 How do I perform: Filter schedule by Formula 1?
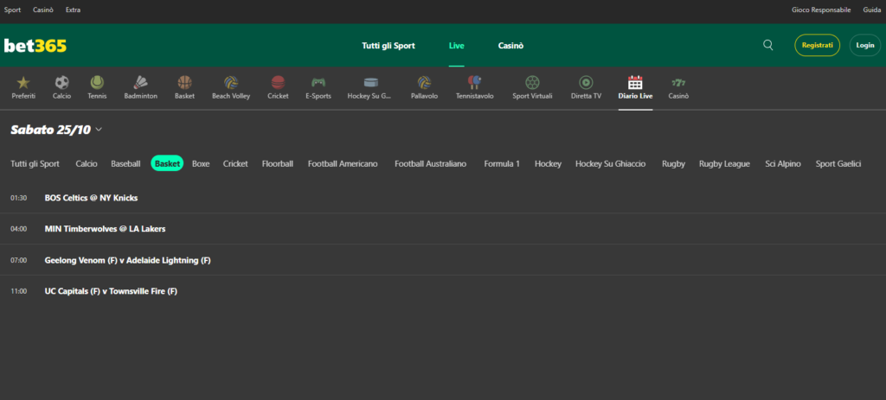(x=502, y=163)
